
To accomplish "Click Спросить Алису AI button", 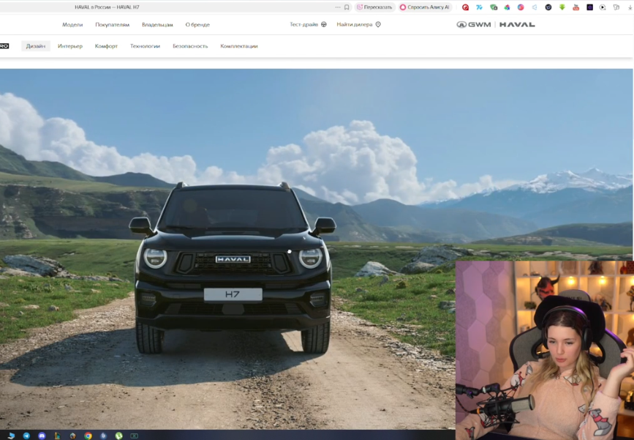I will (425, 7).
